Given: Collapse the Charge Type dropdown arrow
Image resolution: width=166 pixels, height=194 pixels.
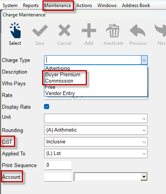Looking at the screenshot, I should tap(144, 60).
